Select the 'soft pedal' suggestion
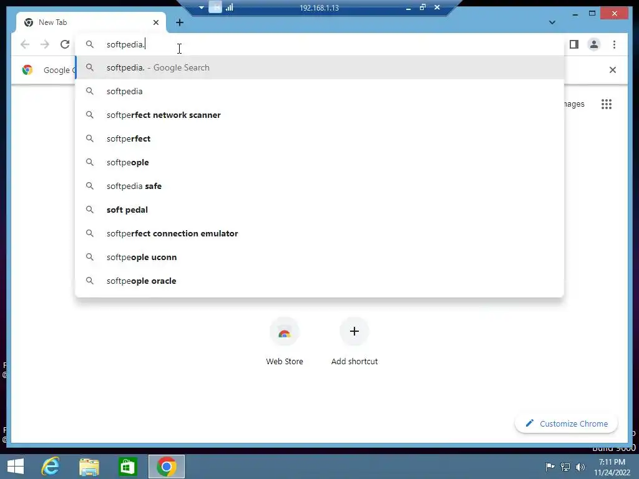 (x=320, y=210)
